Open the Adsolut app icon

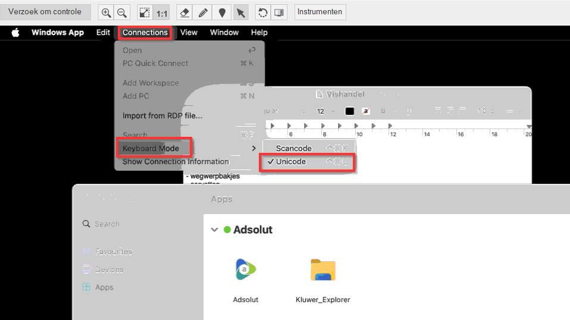pyautogui.click(x=246, y=271)
